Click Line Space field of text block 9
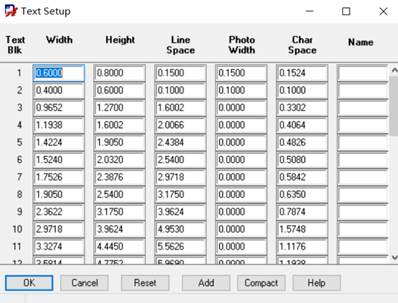 click(181, 212)
